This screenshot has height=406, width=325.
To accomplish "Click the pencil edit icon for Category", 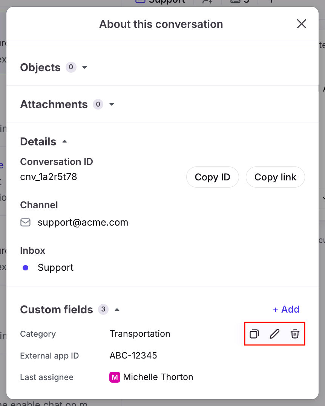I will tap(275, 334).
